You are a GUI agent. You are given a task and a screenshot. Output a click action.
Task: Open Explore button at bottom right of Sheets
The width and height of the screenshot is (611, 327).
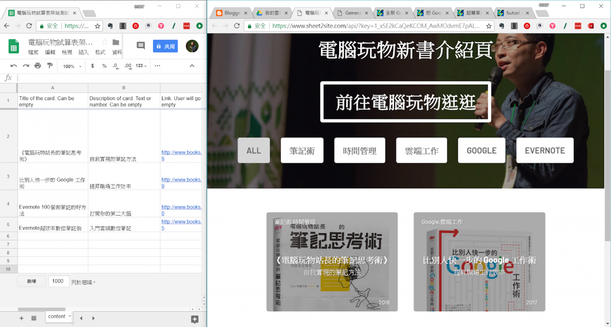[x=195, y=319]
